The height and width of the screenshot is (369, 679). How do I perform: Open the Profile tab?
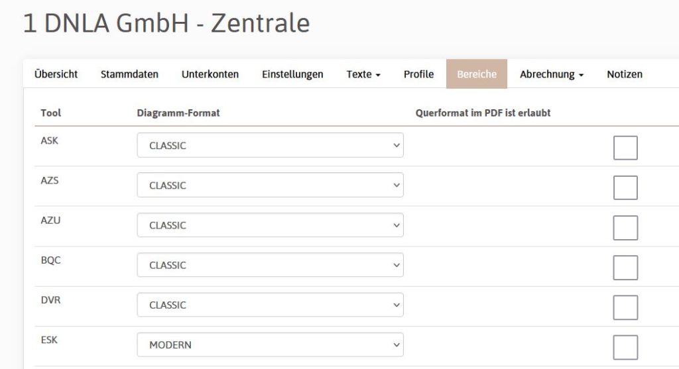[x=418, y=74]
